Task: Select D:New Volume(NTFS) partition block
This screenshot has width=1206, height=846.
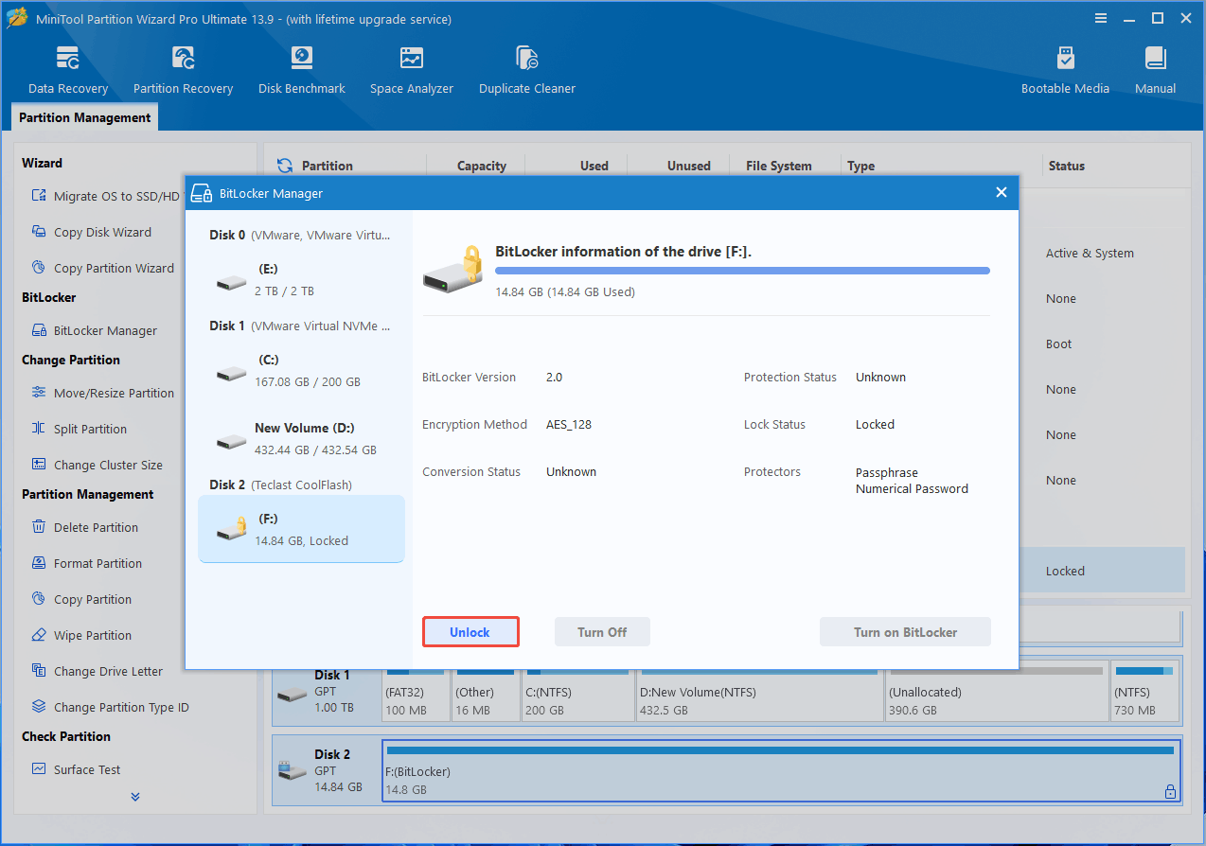Action: (758, 692)
